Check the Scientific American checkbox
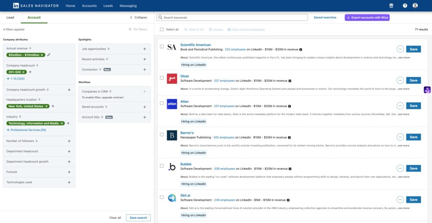 click(162, 46)
